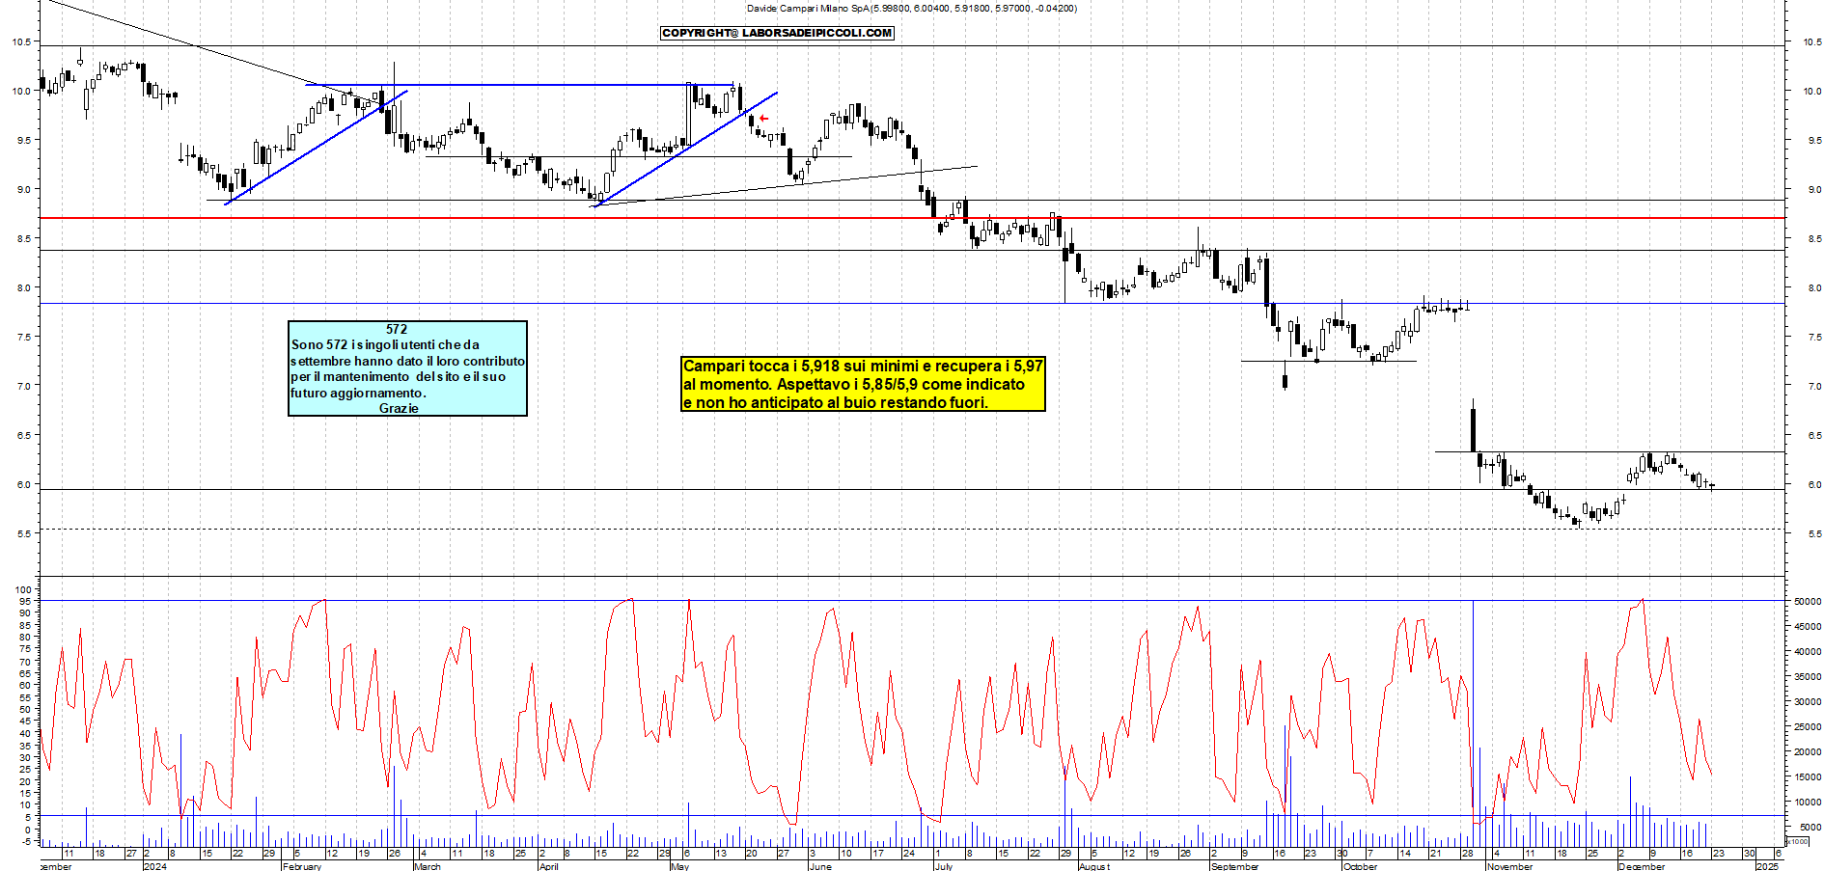Screen dimensions: 1824x871
Task: Click the 40000 volume label on the right axis
Action: [1808, 652]
